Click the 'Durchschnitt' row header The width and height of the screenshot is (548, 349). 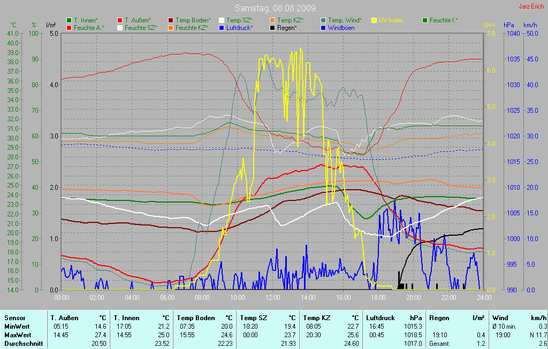[x=24, y=344]
